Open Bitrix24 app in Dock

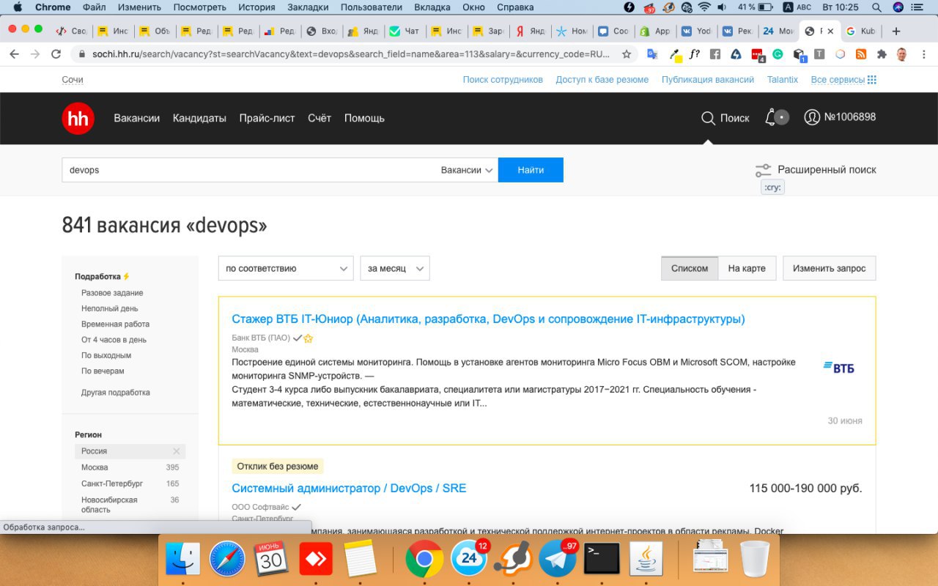[469, 559]
